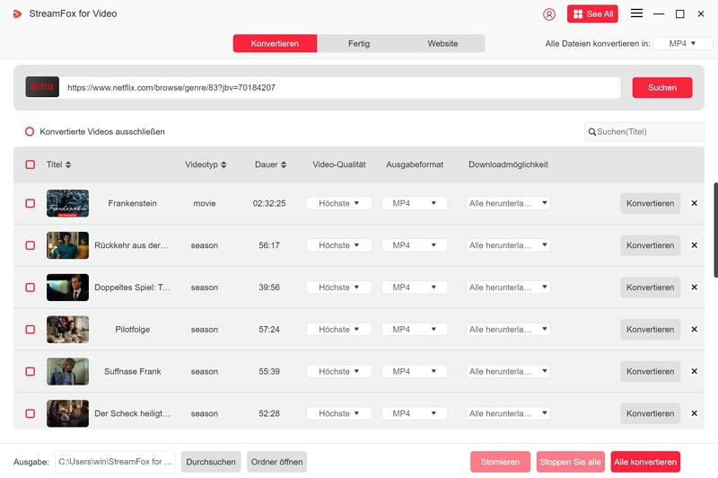
Task: Click the Alle konvertieren button
Action: click(x=645, y=462)
